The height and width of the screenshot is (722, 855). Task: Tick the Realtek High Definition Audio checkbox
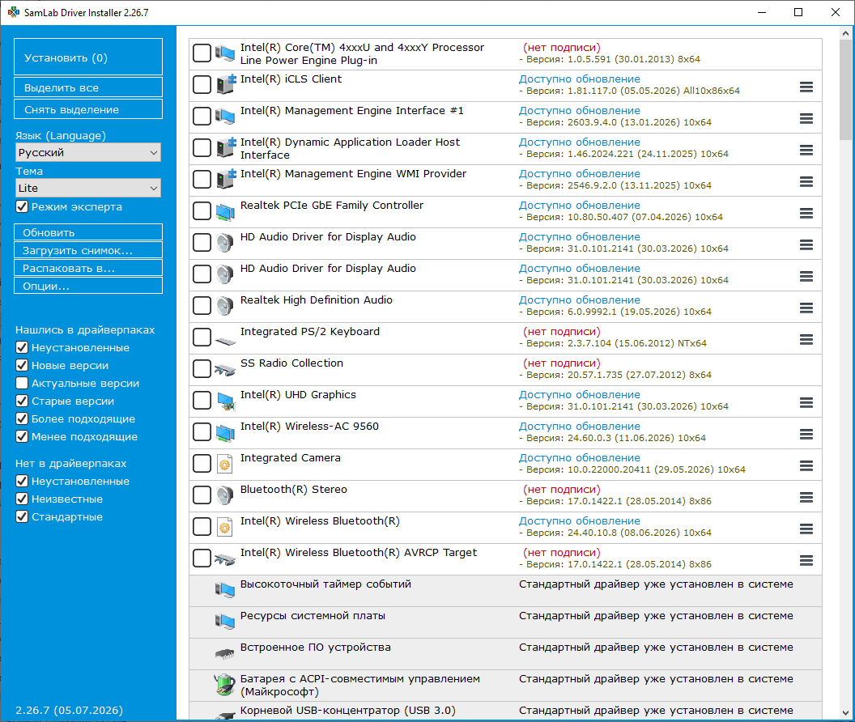click(x=202, y=305)
